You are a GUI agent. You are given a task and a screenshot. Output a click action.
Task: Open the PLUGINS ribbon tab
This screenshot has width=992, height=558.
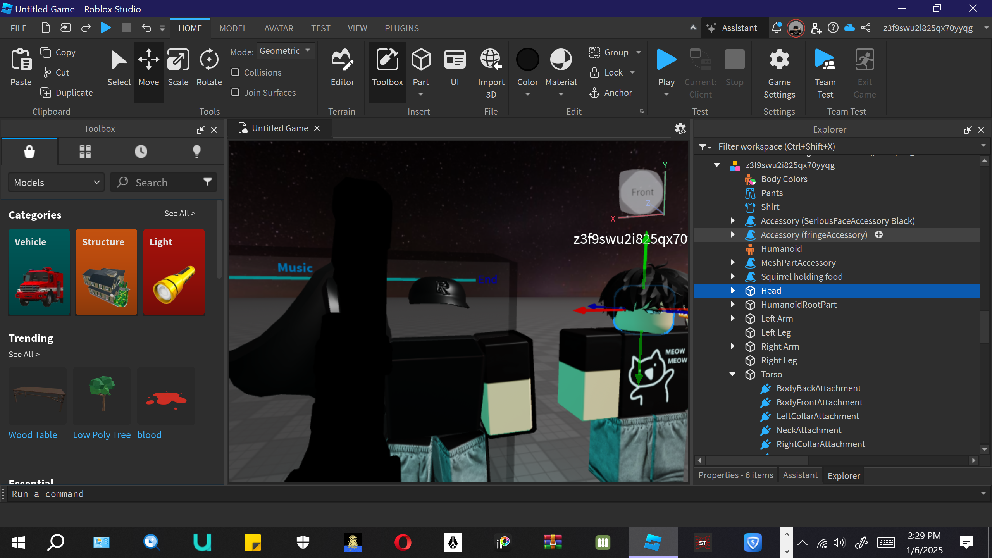click(401, 28)
